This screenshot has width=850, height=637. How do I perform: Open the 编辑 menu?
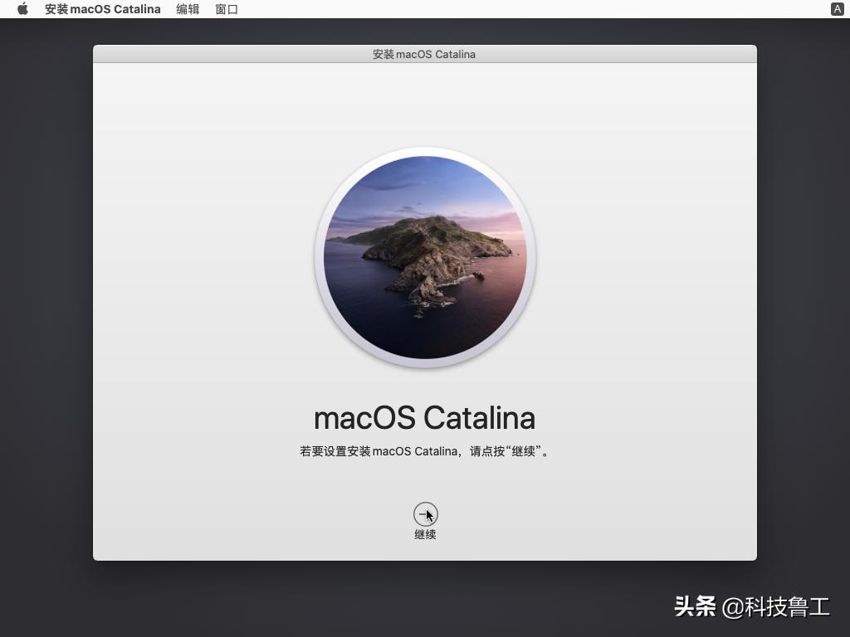[188, 9]
